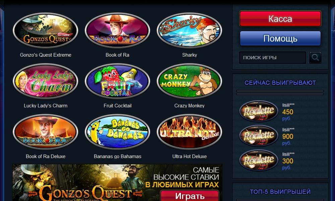This screenshot has height=201, width=335.
Task: Click the Играть button on banner
Action: tap(190, 196)
